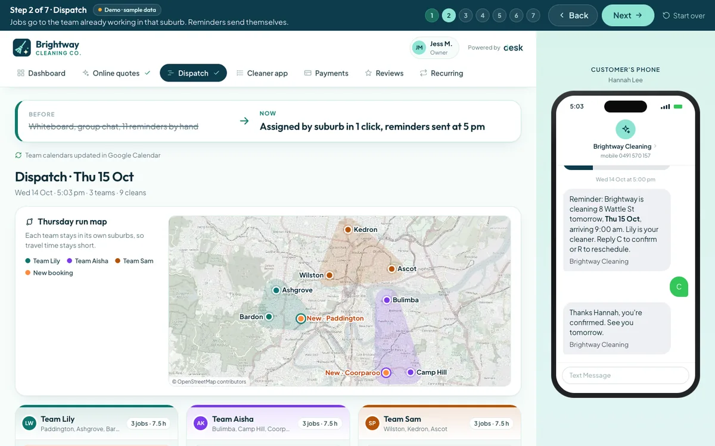Tap the Brightway Cleaning contact avatar on phone
Image resolution: width=715 pixels, height=446 pixels.
(626, 129)
